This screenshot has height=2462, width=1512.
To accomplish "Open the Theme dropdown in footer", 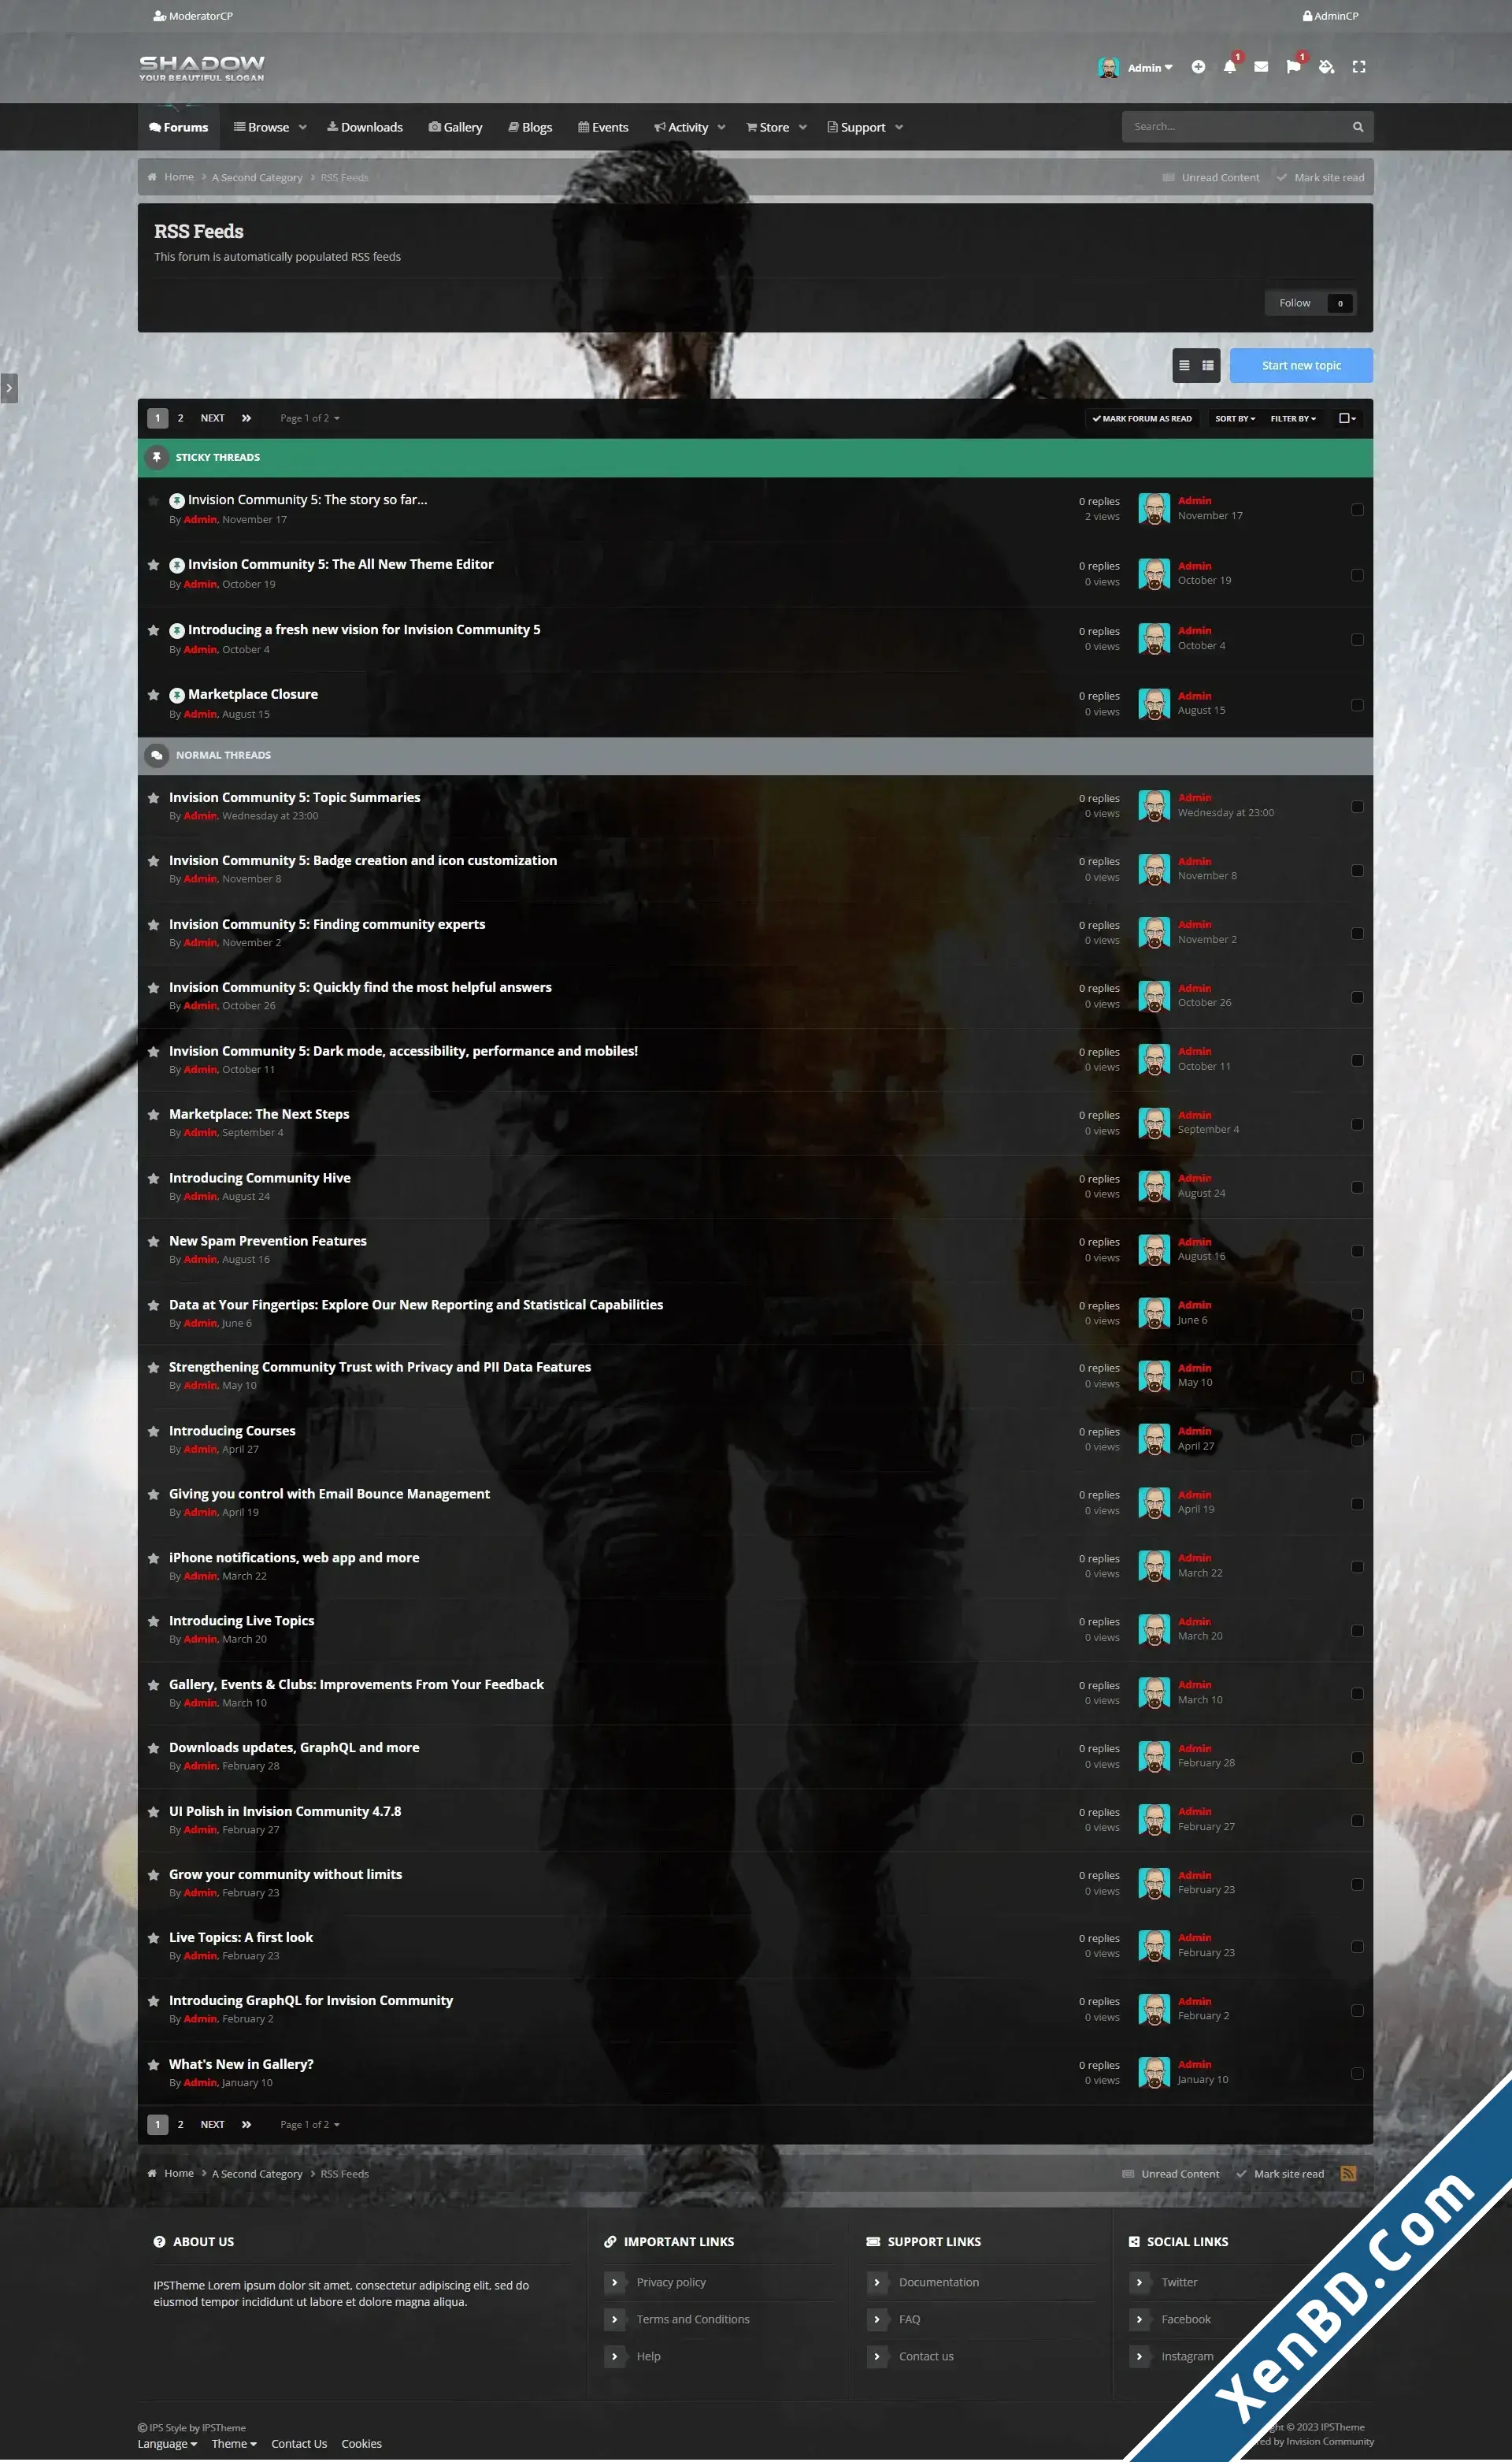I will pos(234,2445).
